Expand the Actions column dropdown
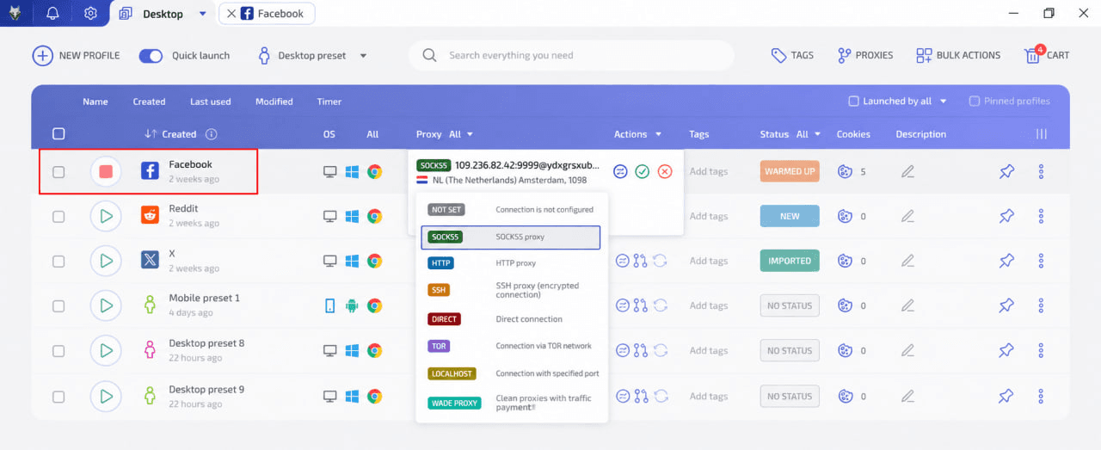The width and height of the screenshot is (1101, 450). click(659, 134)
